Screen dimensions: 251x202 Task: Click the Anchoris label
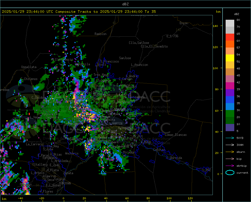point(72,154)
